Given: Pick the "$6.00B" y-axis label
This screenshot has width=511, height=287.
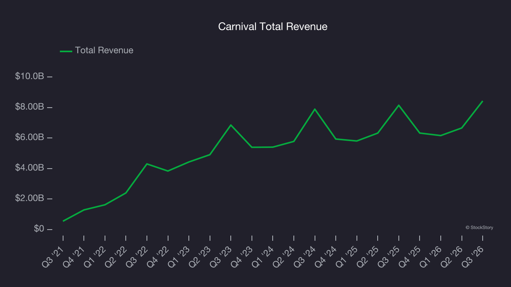Looking at the screenshot, I should click(30, 138).
